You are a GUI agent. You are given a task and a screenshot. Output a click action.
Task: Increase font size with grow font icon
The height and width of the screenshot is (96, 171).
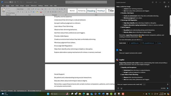tap(33, 9)
